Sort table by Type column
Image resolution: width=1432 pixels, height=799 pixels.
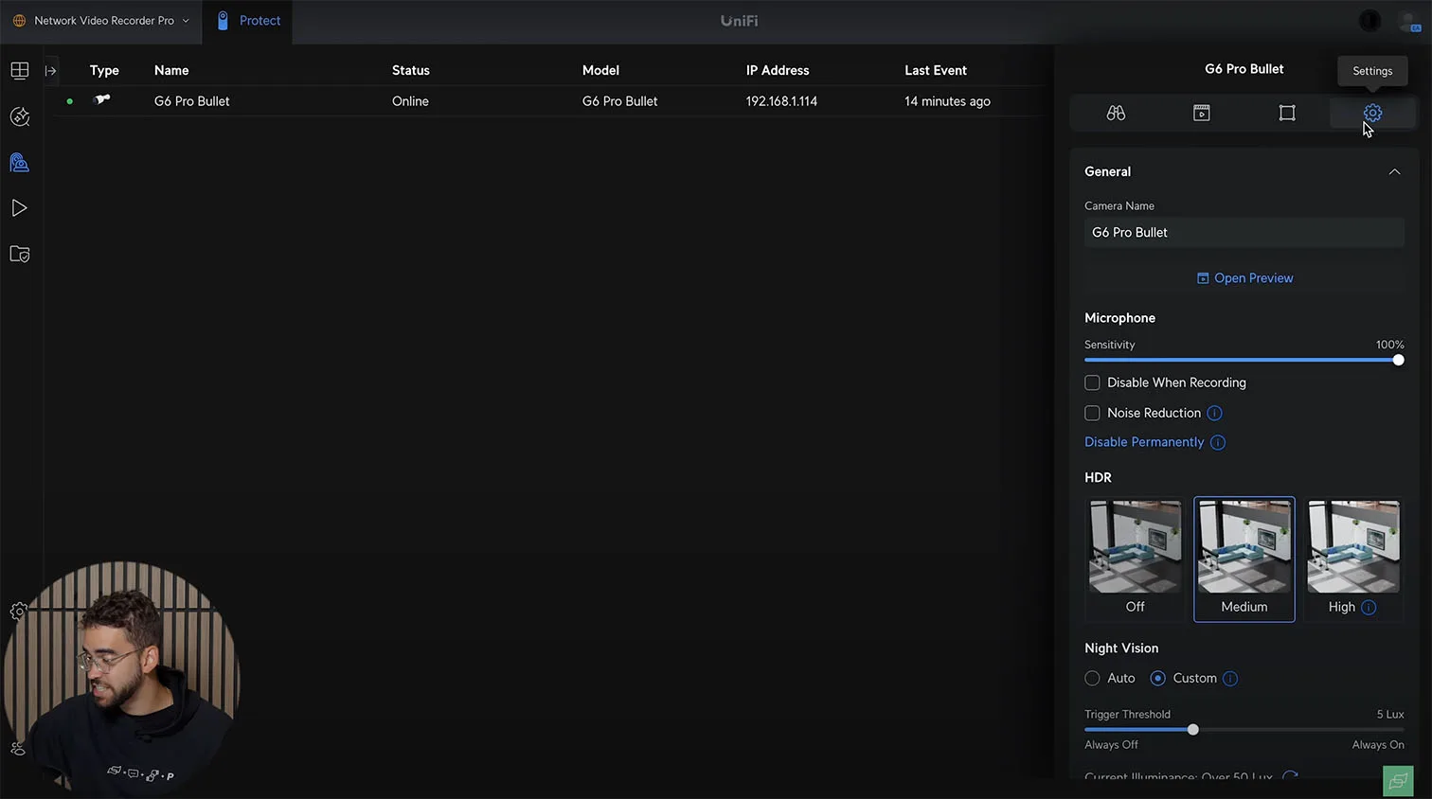point(104,70)
